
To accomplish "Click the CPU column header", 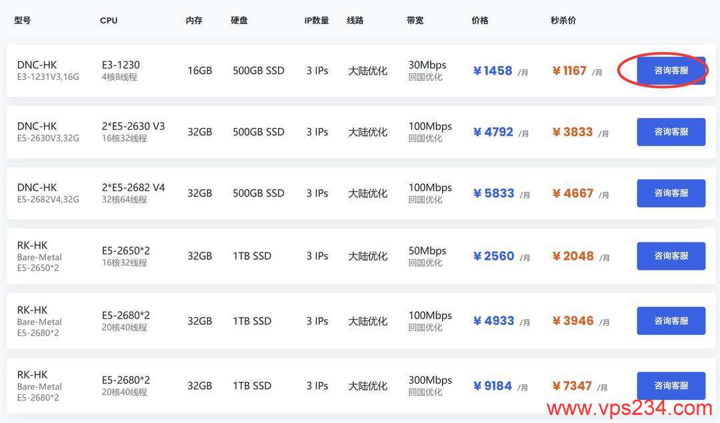I will 109,21.
